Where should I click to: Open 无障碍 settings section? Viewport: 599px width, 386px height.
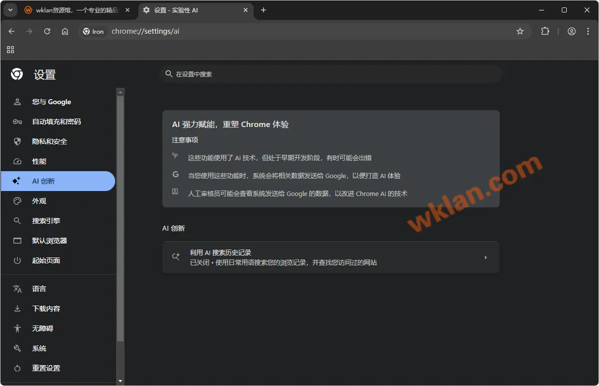coord(58,328)
